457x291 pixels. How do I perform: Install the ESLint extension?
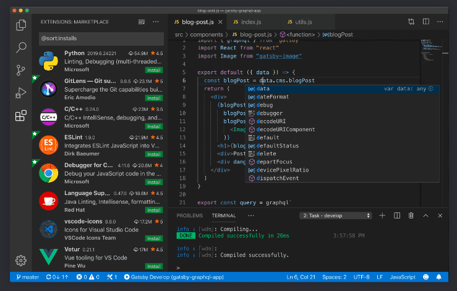pos(153,154)
